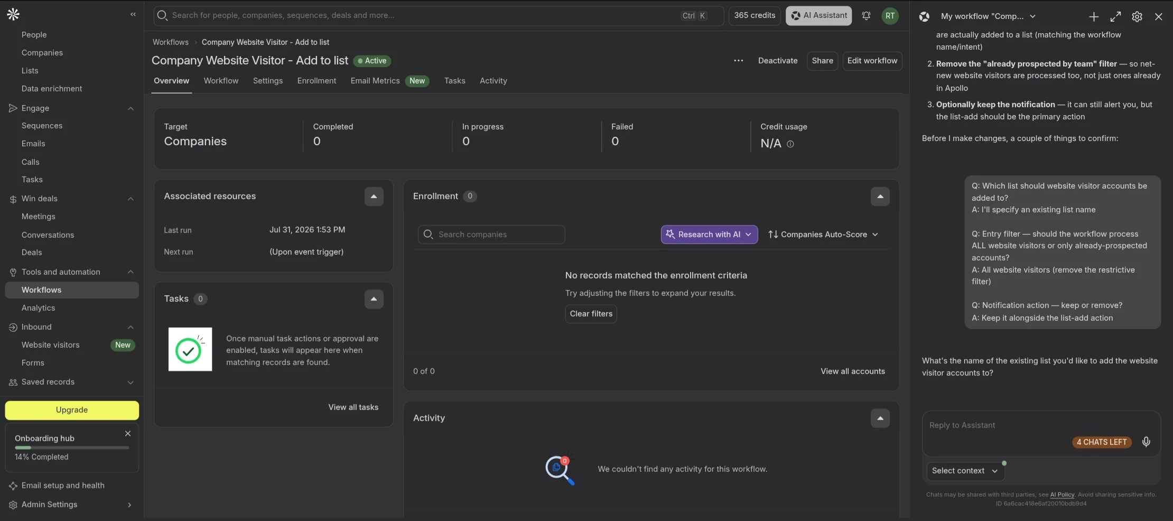This screenshot has height=521, width=1173.
Task: Click Edit workflow button
Action: [872, 61]
